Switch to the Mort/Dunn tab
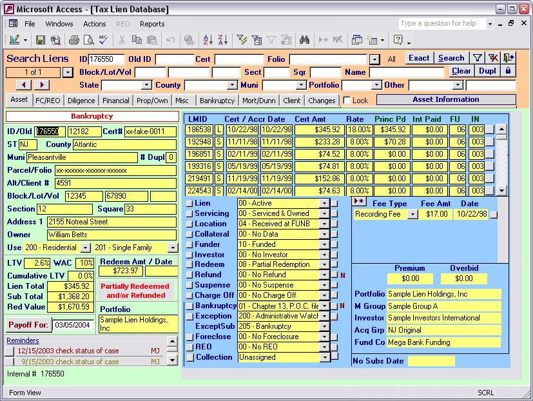 click(259, 101)
